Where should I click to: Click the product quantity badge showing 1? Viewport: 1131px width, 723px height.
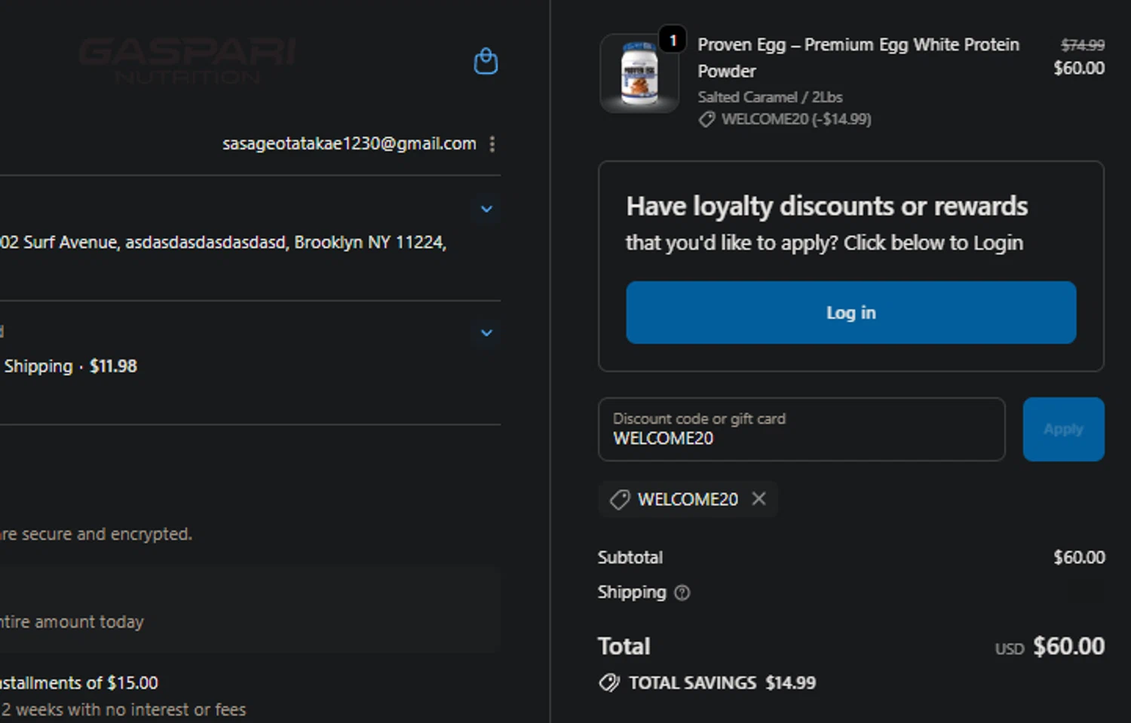click(x=673, y=40)
